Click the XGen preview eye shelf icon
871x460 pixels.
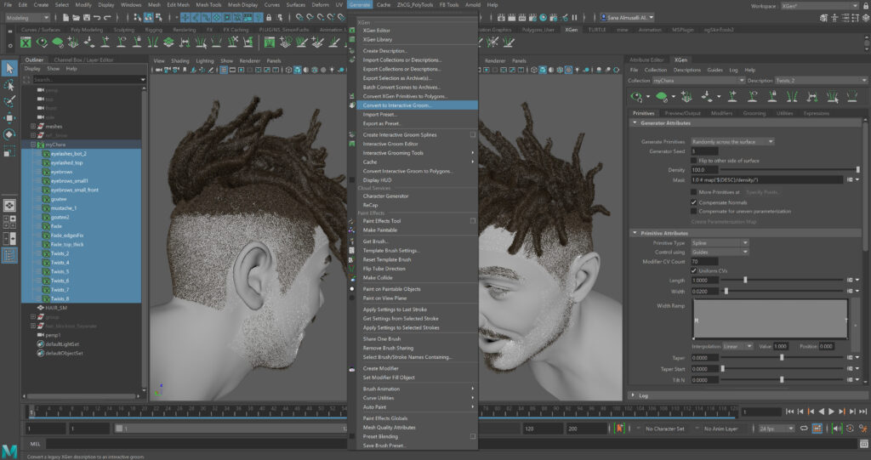(x=42, y=43)
